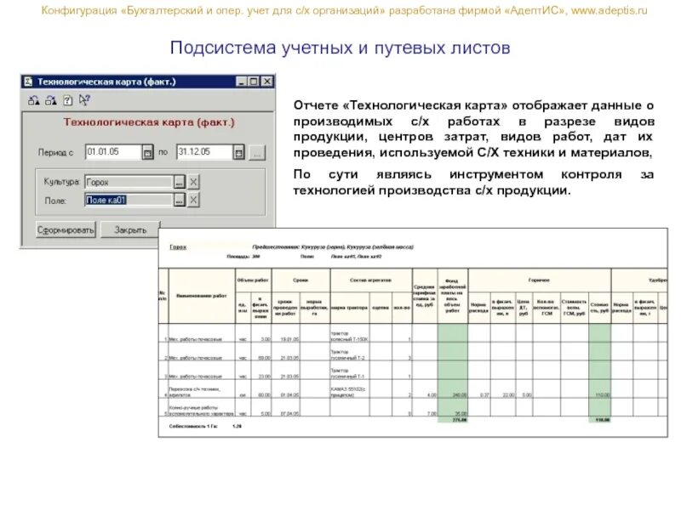Click the save settings toolbar icon
Viewport: 681px width, 510px height.
tap(33, 100)
